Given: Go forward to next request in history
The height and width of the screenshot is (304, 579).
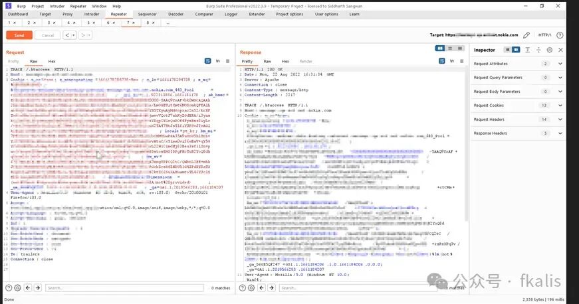Looking at the screenshot, I should 82,35.
